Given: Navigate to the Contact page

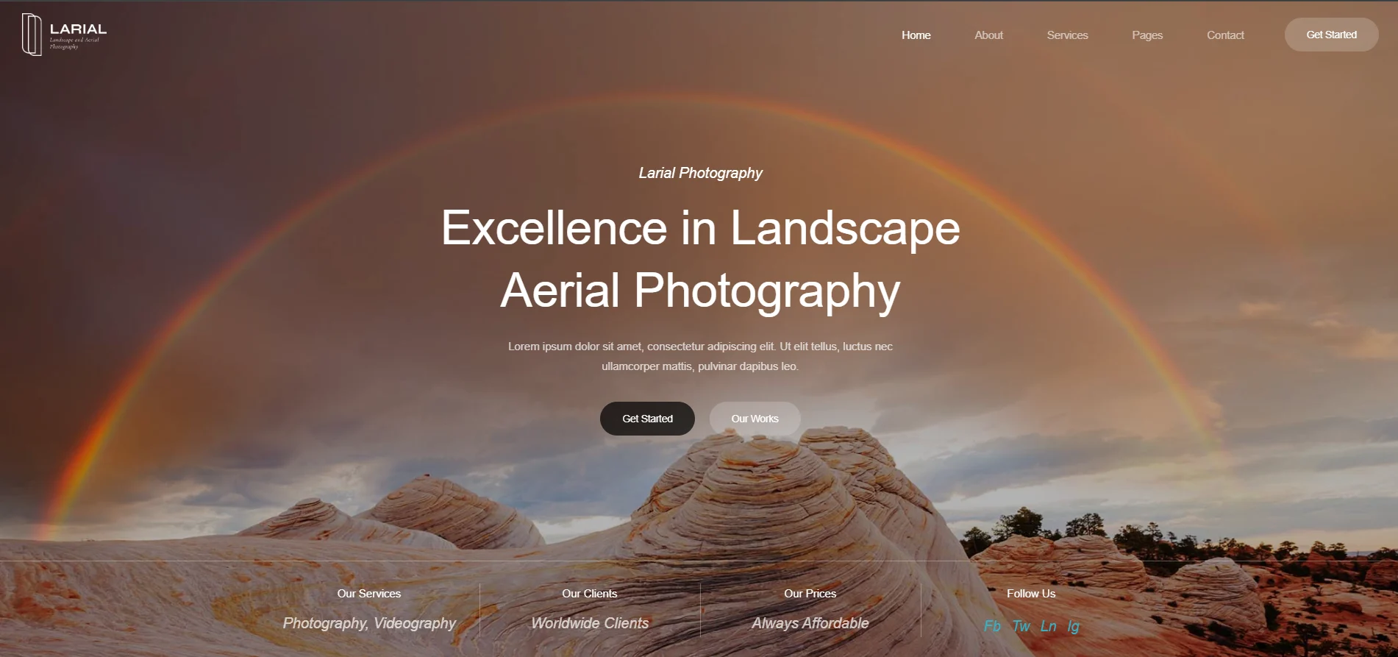Looking at the screenshot, I should click(x=1225, y=35).
